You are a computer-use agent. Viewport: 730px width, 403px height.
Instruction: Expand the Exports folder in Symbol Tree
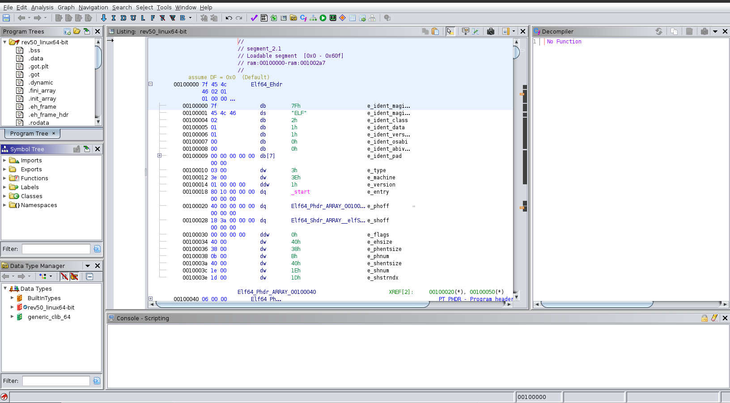click(5, 169)
